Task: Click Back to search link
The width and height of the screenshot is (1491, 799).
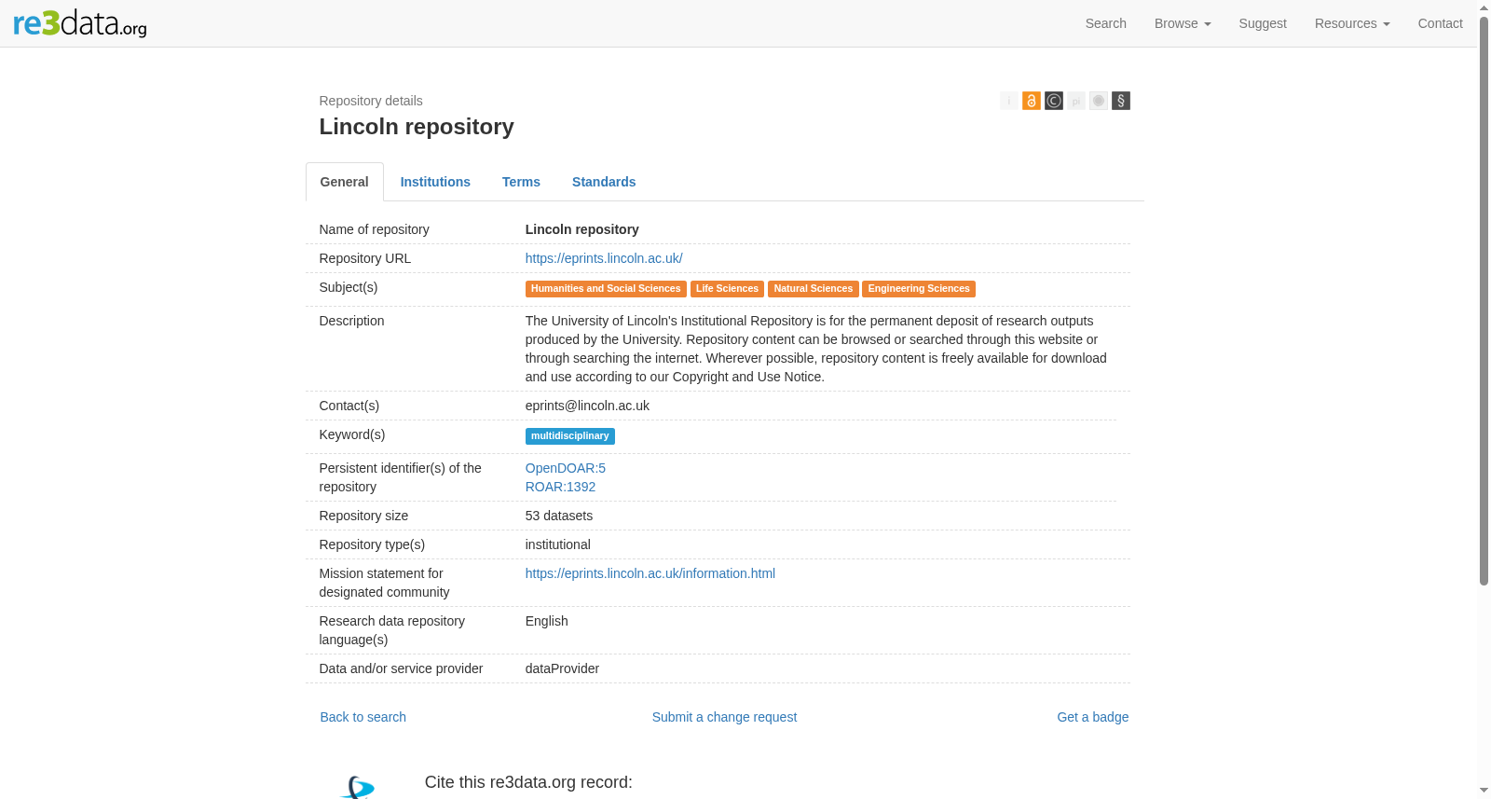Action: click(363, 717)
